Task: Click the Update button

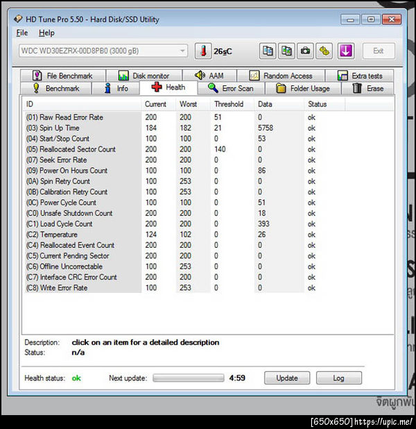Action: click(x=287, y=378)
